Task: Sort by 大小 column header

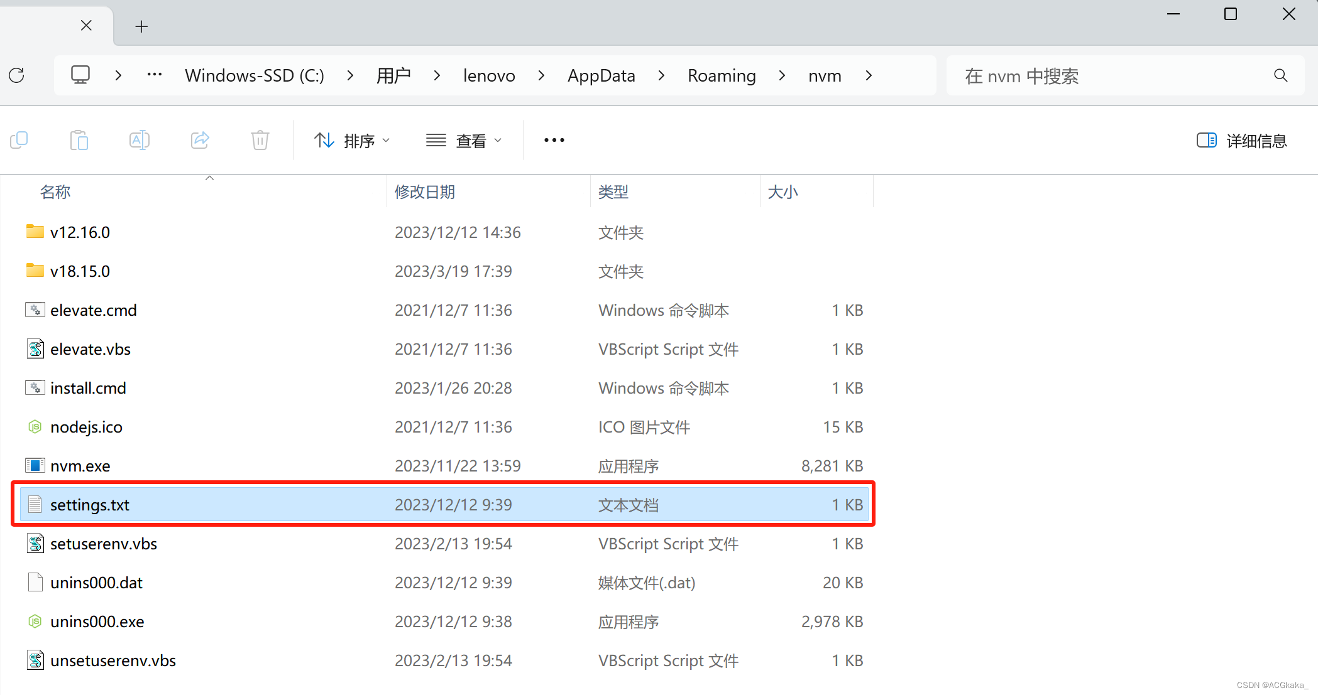Action: pyautogui.click(x=783, y=192)
